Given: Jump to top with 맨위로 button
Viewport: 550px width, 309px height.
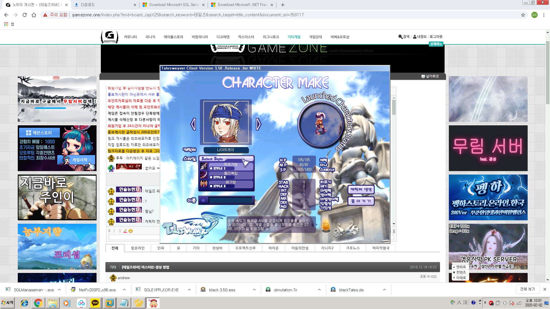Looking at the screenshot, I should pos(460,267).
